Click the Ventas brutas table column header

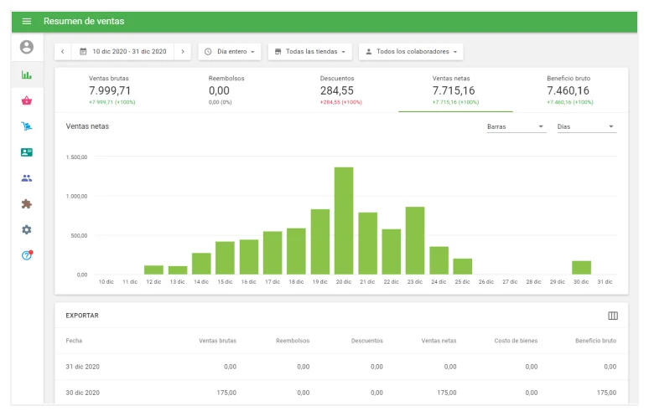click(217, 341)
